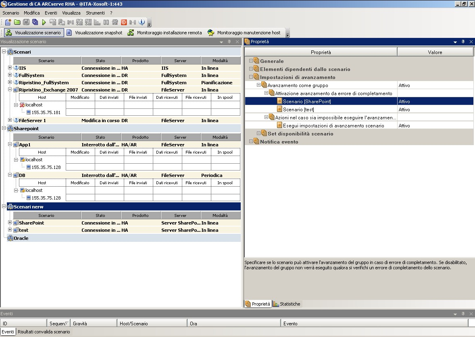This screenshot has width=475, height=337.
Task: Click the Save All multi-disk icon
Action: click(35, 22)
